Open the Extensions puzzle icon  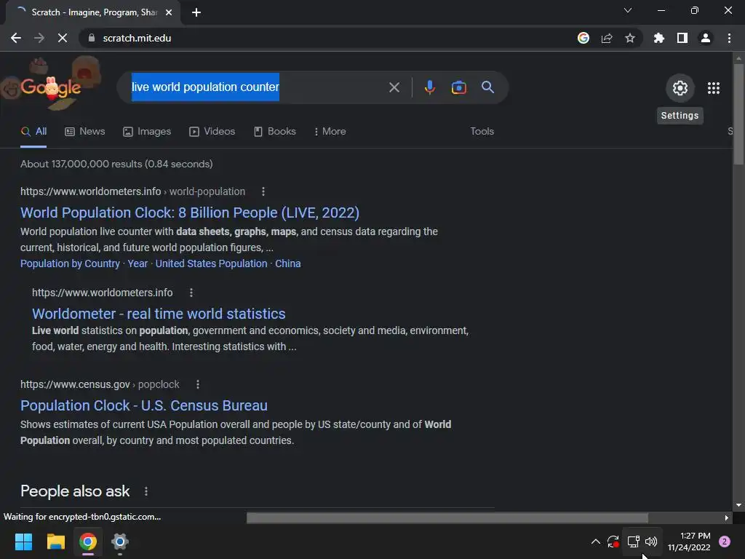658,38
